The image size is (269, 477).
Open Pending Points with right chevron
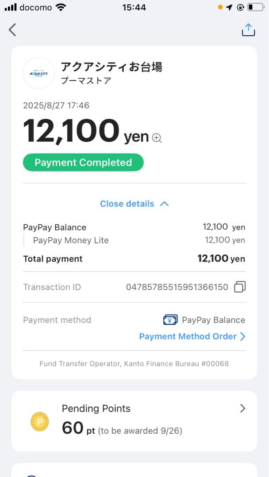[x=242, y=409]
